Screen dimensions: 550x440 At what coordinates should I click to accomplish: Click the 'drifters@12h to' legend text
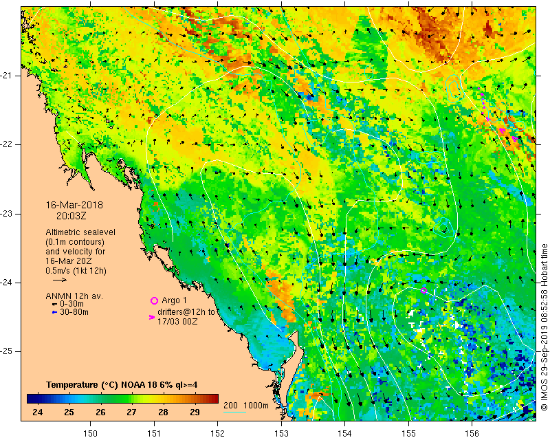pyautogui.click(x=186, y=312)
